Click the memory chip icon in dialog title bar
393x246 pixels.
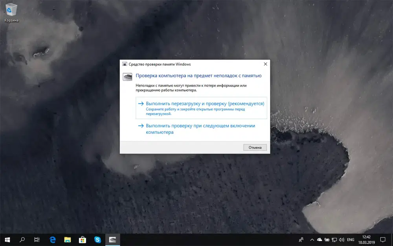[125, 64]
